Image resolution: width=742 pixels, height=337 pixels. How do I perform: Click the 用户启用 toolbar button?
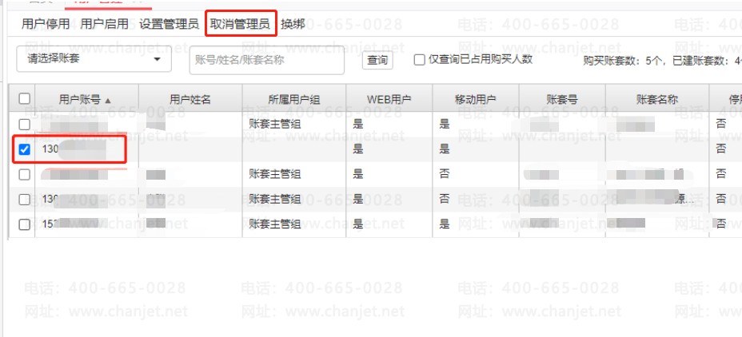tap(104, 24)
